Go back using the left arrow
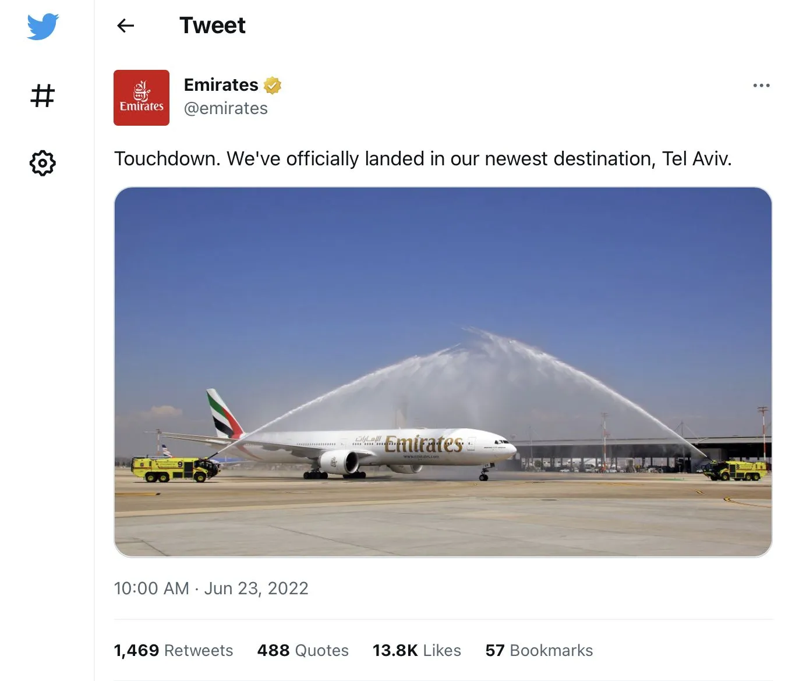 [x=126, y=26]
